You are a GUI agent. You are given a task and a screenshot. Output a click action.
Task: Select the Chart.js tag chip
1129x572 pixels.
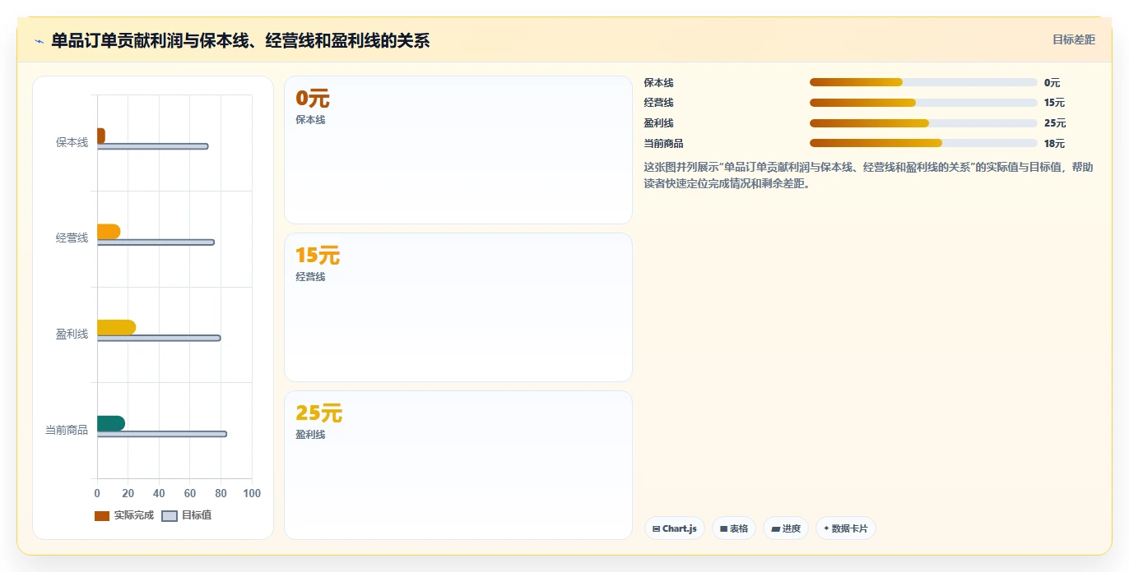(x=675, y=528)
